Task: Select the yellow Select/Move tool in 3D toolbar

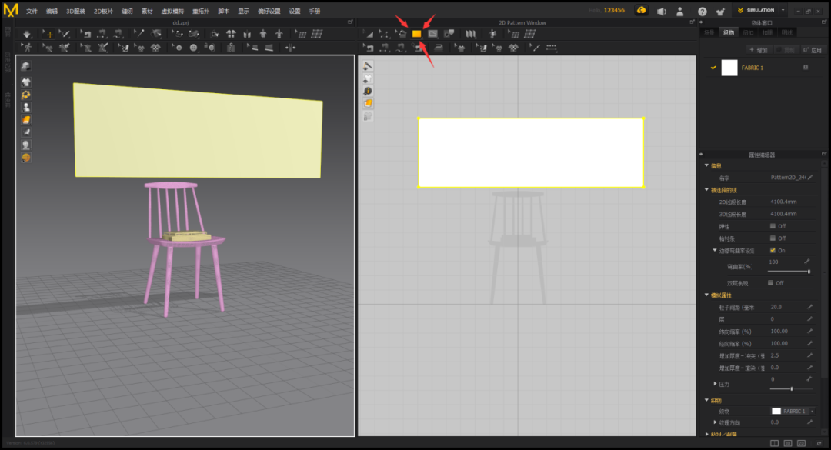Action: pyautogui.click(x=48, y=34)
